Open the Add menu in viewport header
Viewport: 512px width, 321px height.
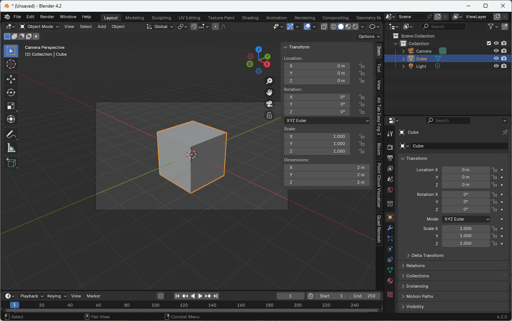(x=102, y=27)
